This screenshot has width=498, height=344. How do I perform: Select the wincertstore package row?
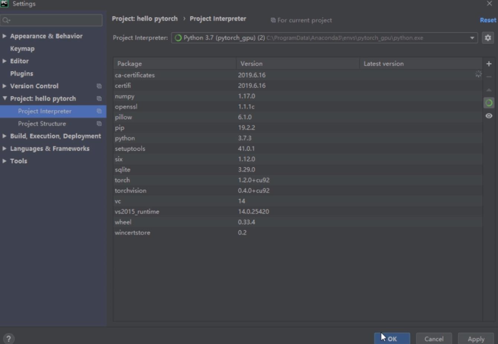(x=298, y=232)
